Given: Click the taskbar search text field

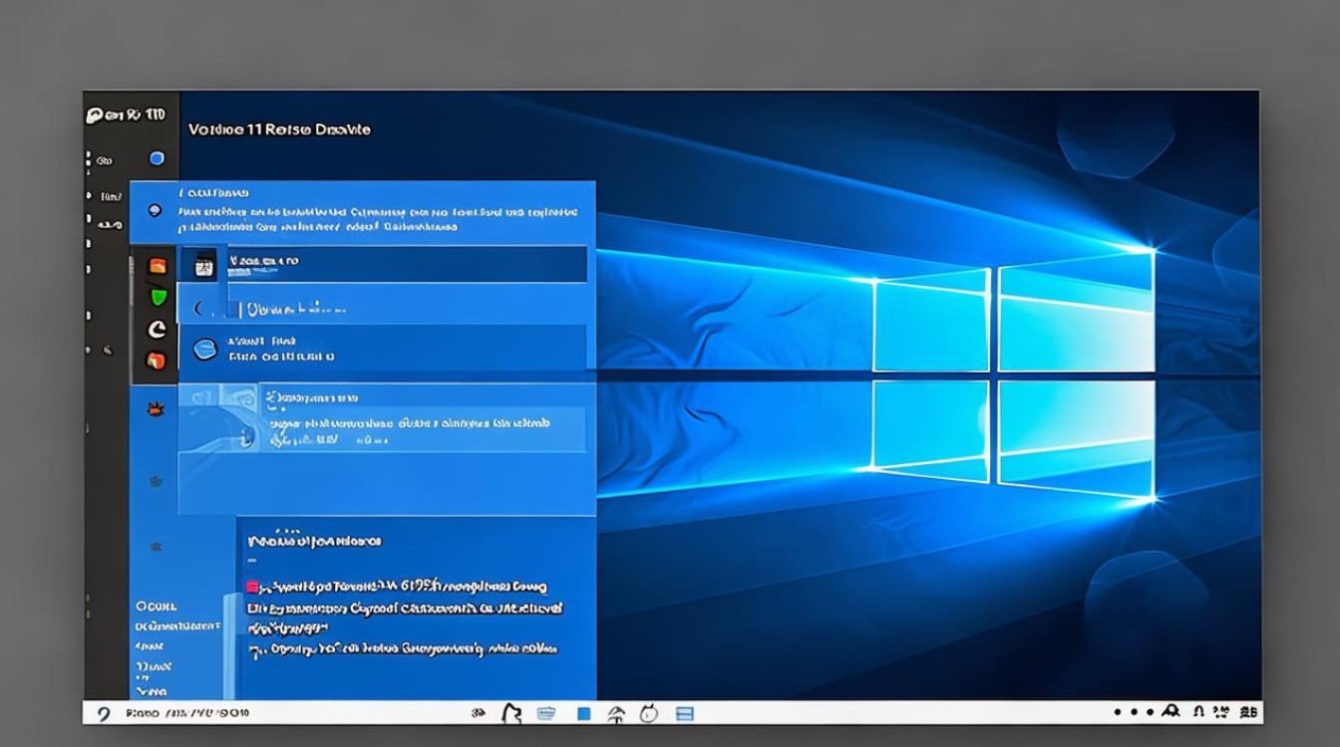Looking at the screenshot, I should pos(187,713).
